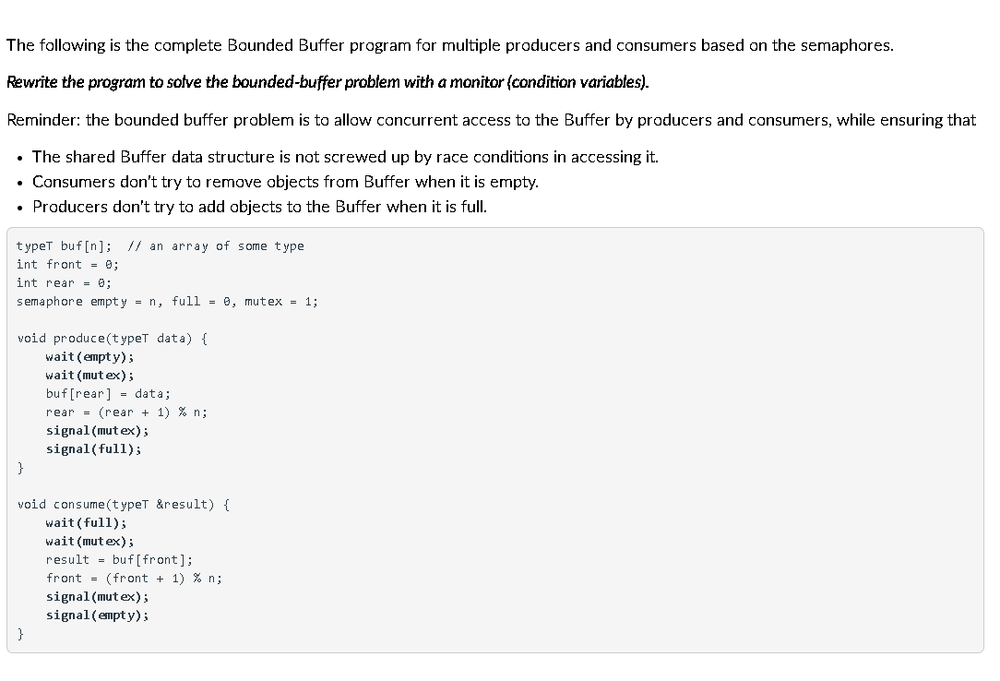Viewport: 1000px width, 681px height.
Task: Click 'front = (front + 1) % n;' line
Action: point(134,579)
